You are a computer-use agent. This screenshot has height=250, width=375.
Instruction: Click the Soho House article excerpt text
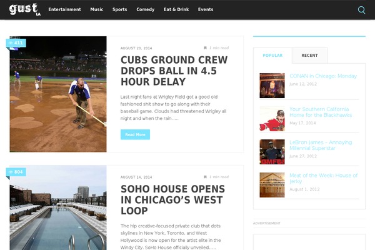(x=171, y=237)
